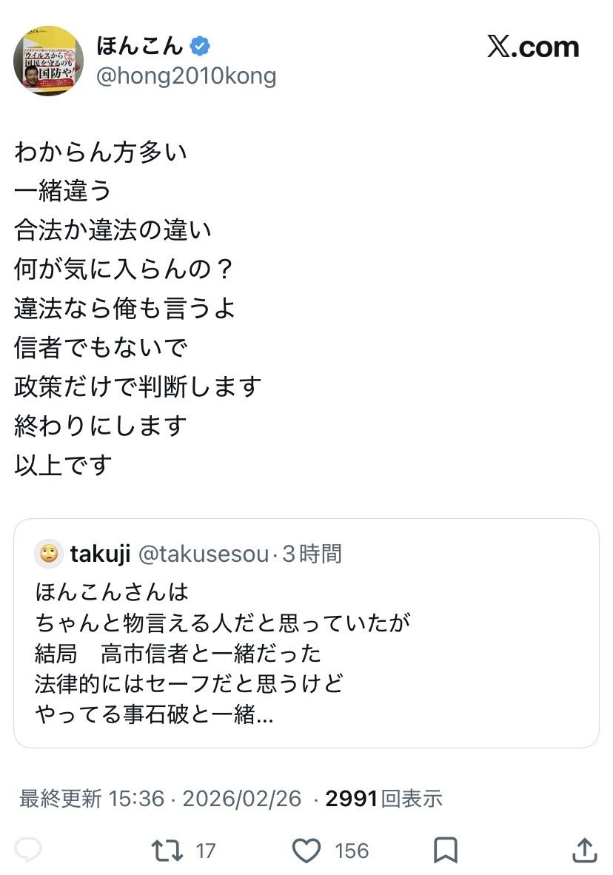This screenshot has width=613, height=875.
Task: Click the 17 reposts count
Action: 205,851
